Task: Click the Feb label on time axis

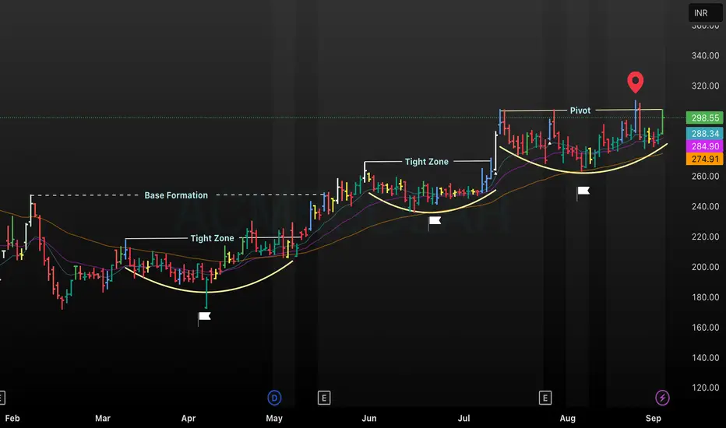Action: (12, 419)
